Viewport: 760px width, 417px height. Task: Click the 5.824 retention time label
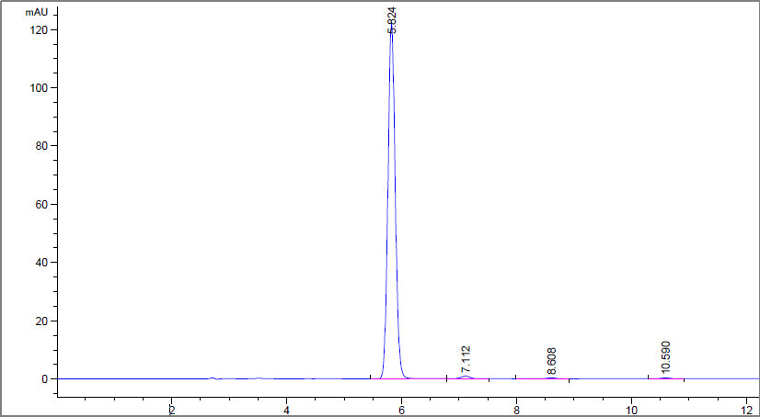point(392,20)
